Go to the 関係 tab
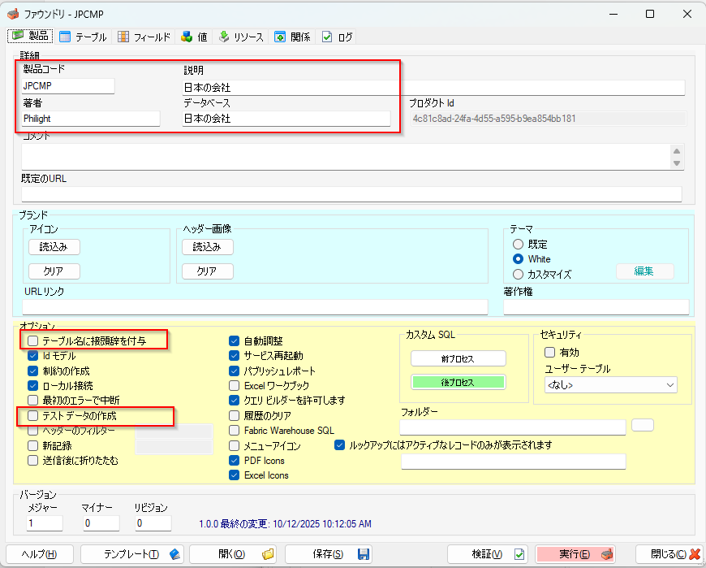This screenshot has height=568, width=706. [293, 37]
